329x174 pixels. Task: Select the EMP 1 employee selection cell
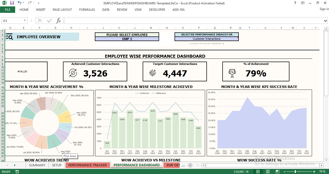(x=127, y=39)
